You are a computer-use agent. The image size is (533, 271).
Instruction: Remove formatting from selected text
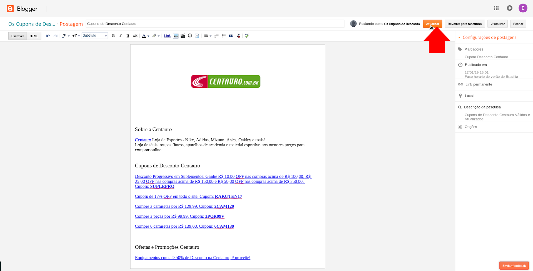pyautogui.click(x=238, y=36)
